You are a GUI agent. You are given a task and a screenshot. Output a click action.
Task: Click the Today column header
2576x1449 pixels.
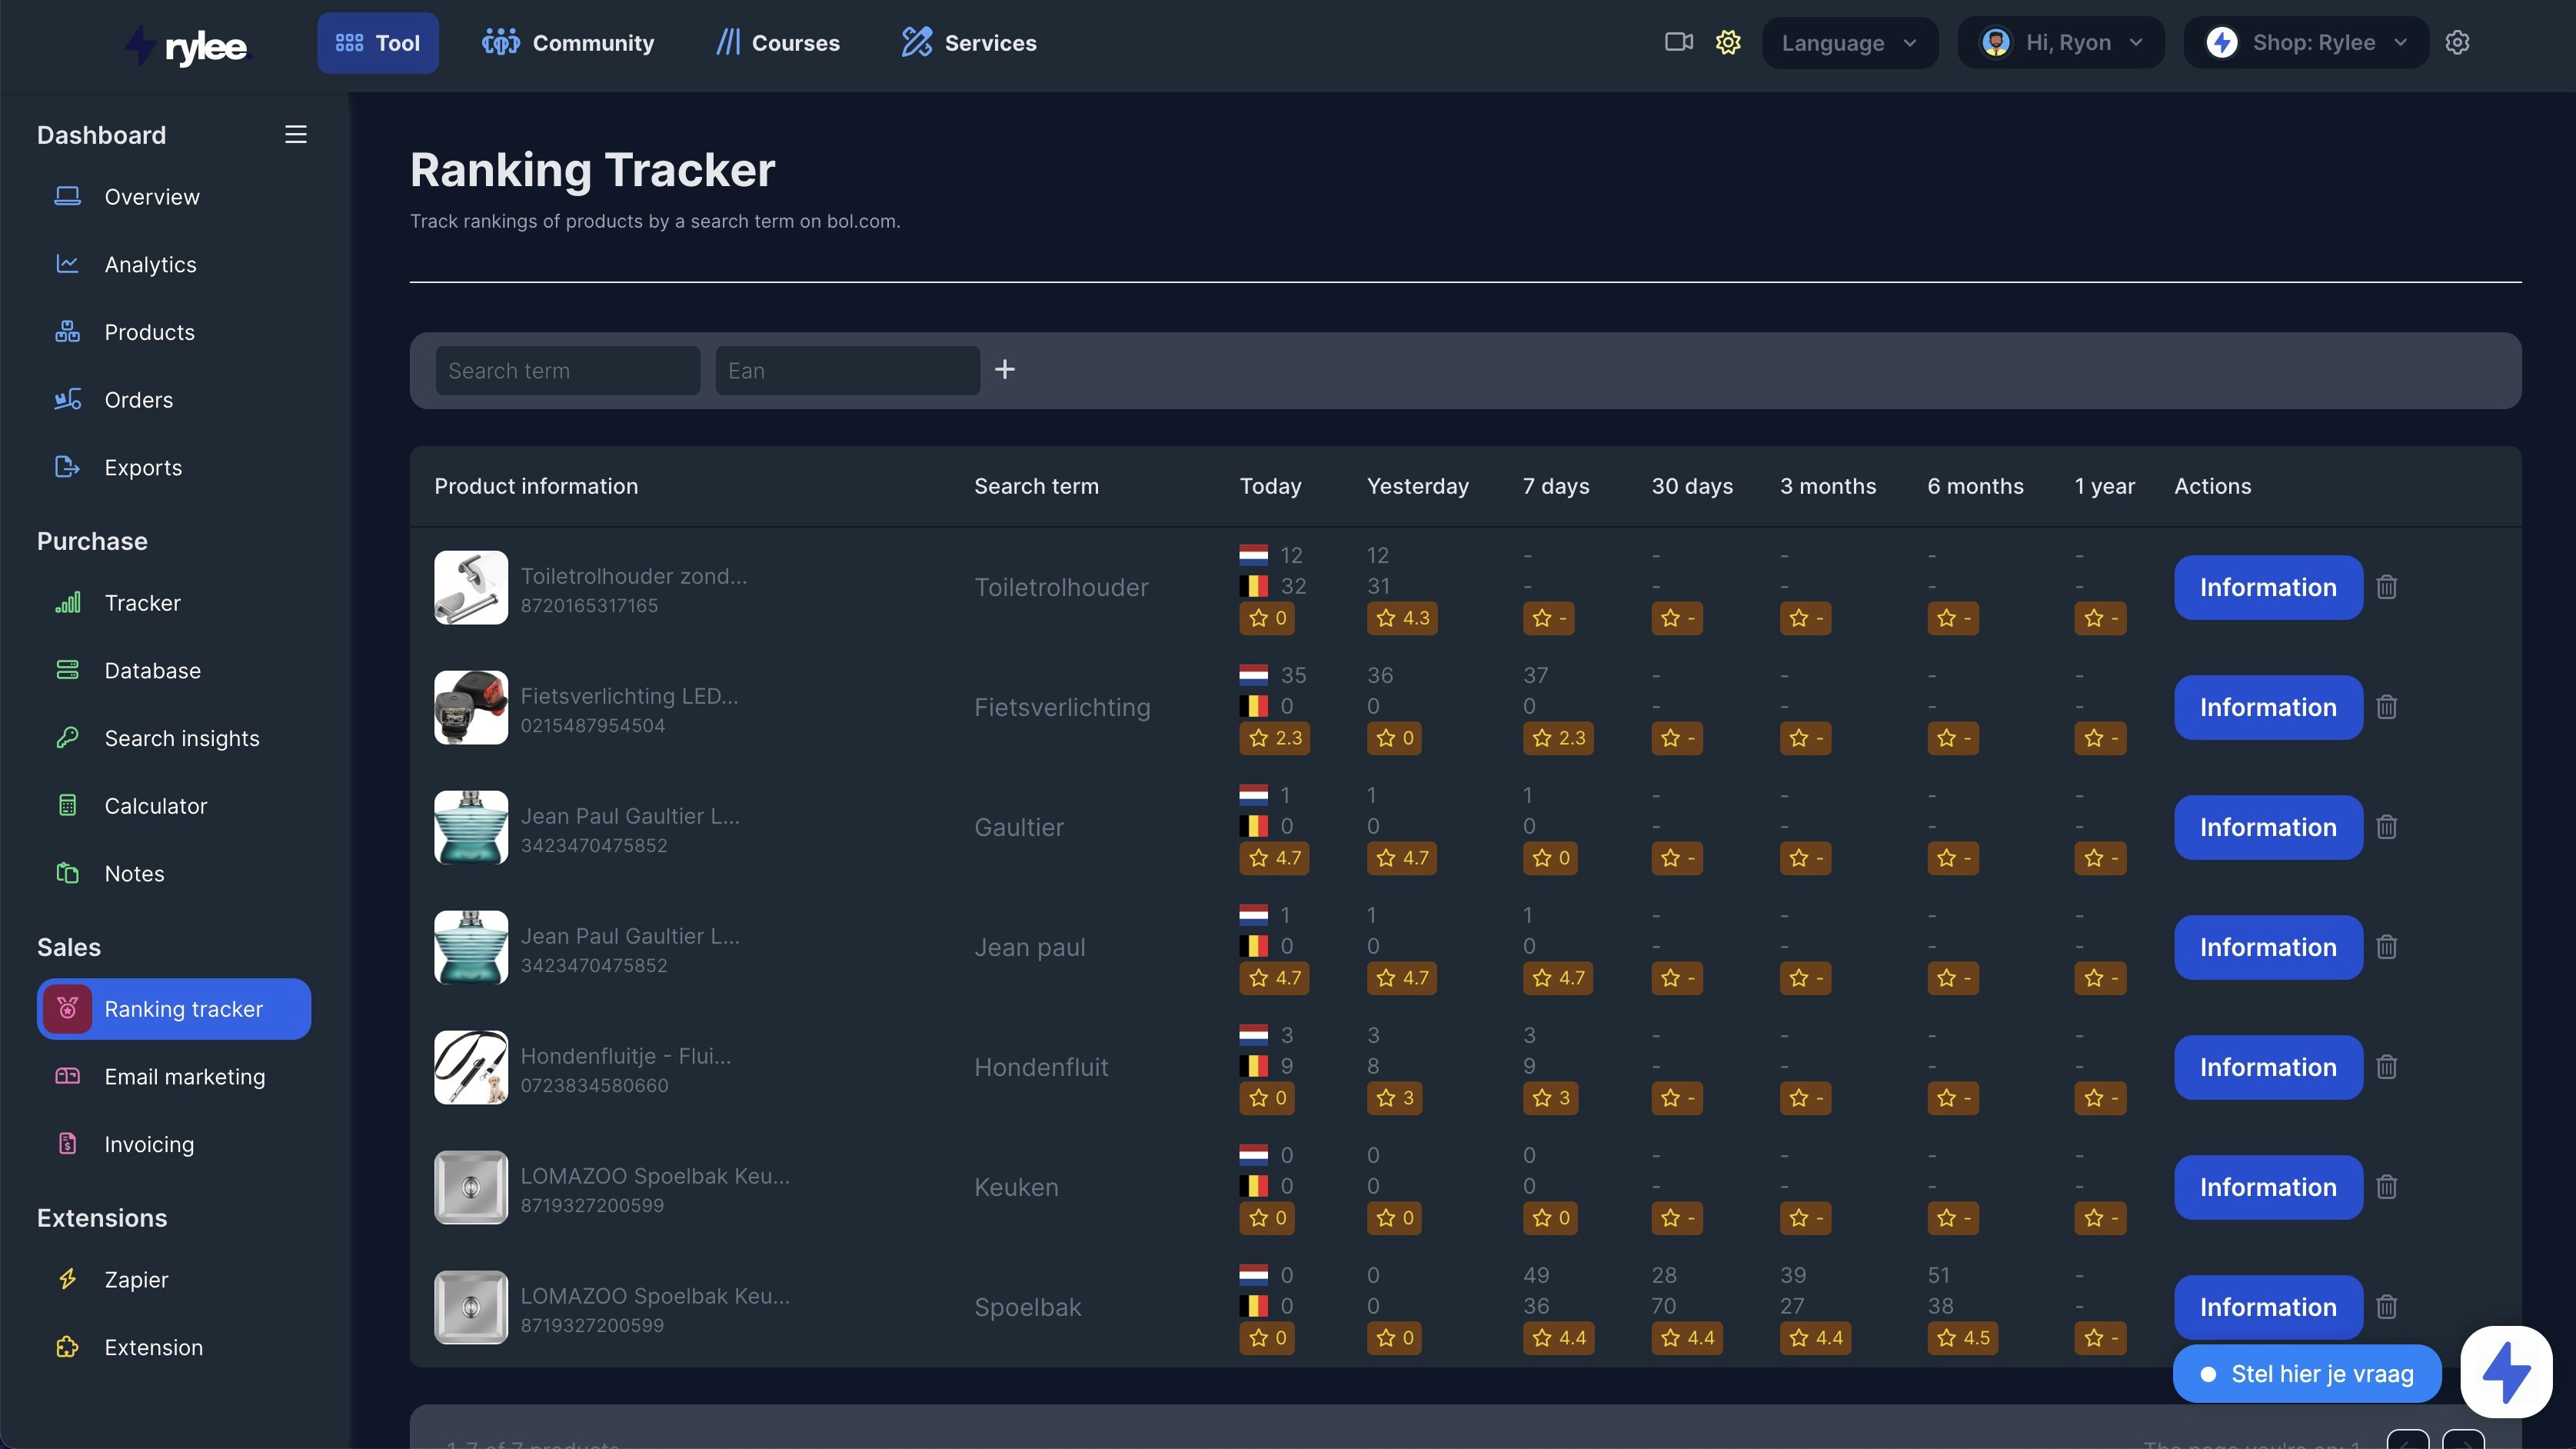pos(1270,486)
